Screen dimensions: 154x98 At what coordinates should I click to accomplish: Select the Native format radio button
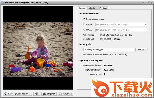(x=84, y=24)
